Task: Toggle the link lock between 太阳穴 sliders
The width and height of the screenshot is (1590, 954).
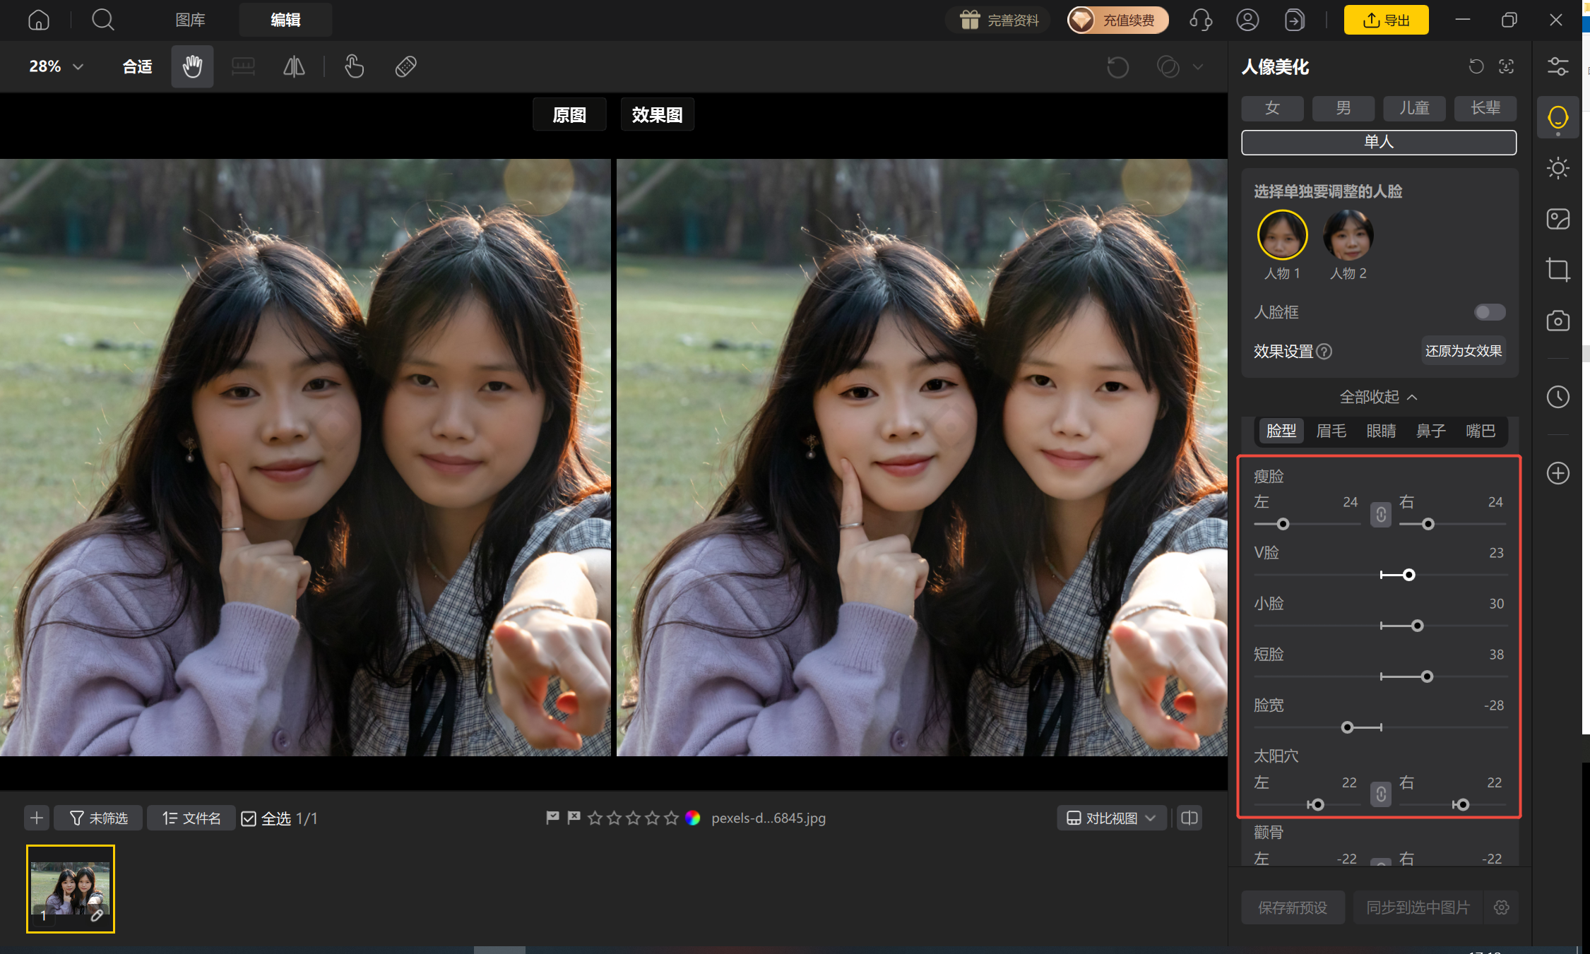Action: click(1381, 794)
